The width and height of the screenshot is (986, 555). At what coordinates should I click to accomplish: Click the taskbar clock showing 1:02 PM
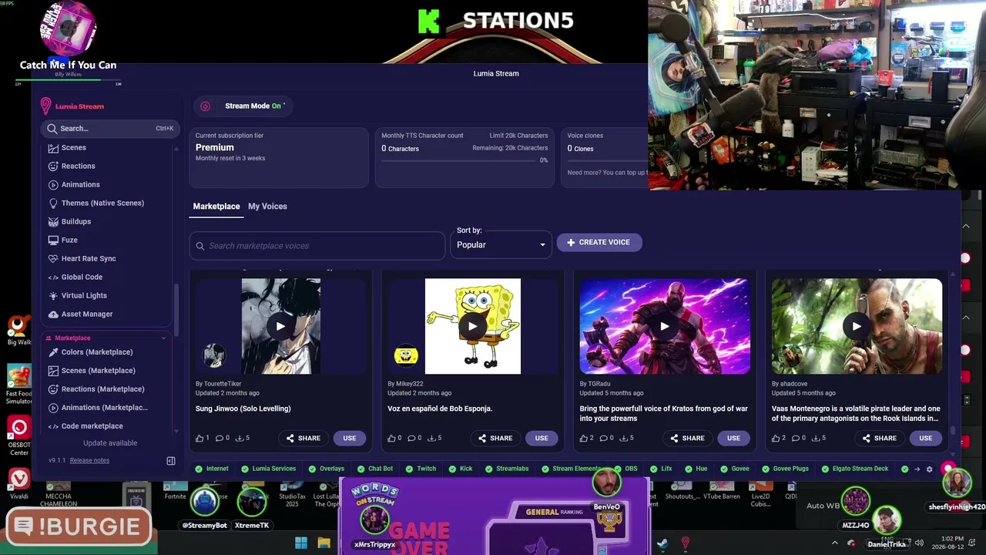pos(952,543)
